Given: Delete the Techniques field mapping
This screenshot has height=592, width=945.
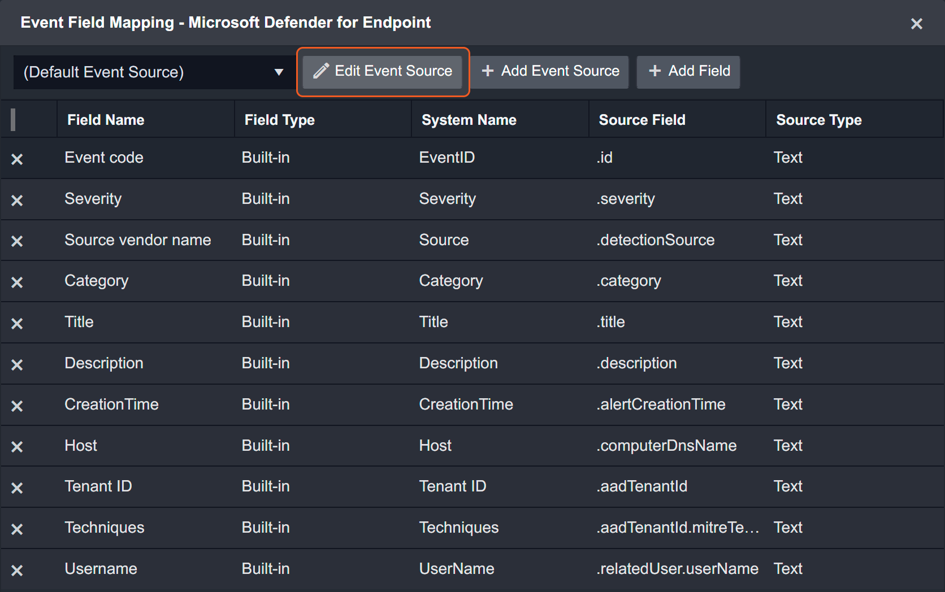Looking at the screenshot, I should (x=17, y=529).
